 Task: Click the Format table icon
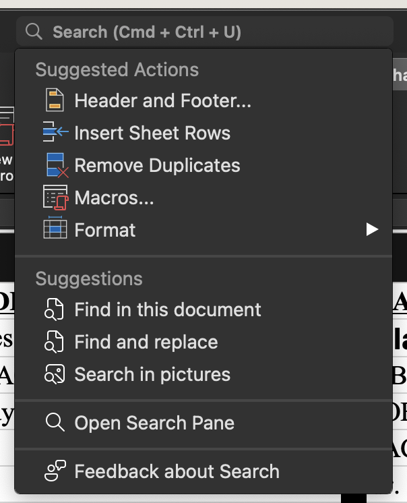coord(55,229)
